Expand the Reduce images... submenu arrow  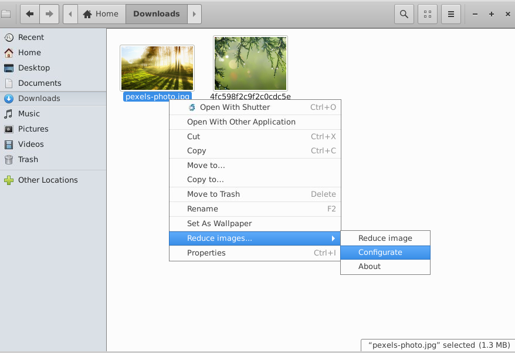tap(333, 238)
